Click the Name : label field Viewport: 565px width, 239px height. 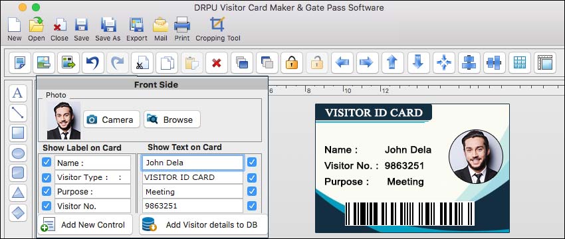[x=92, y=163]
